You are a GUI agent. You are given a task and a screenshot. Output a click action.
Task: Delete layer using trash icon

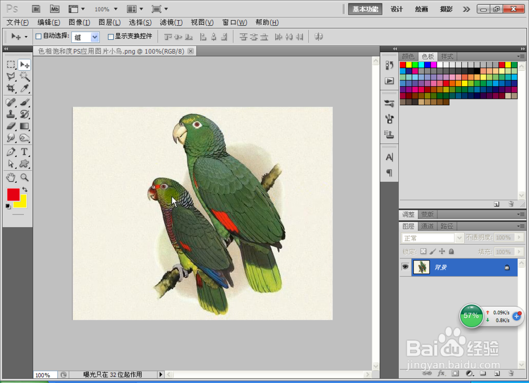pos(511,373)
